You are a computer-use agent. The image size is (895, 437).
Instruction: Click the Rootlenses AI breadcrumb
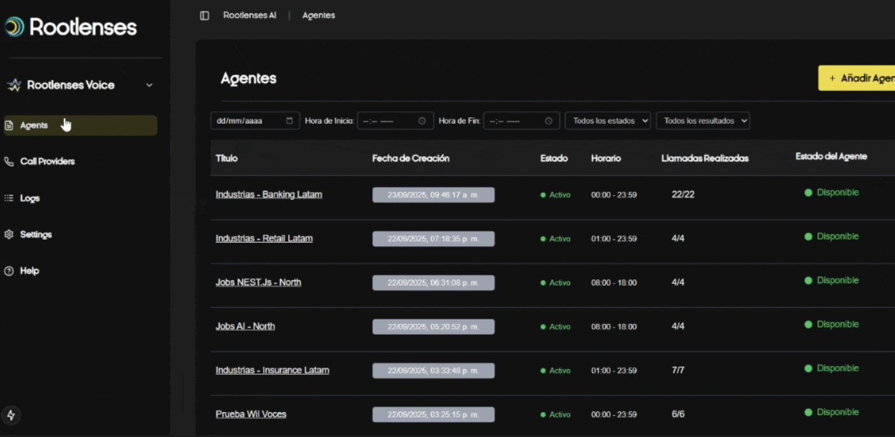[x=250, y=15]
